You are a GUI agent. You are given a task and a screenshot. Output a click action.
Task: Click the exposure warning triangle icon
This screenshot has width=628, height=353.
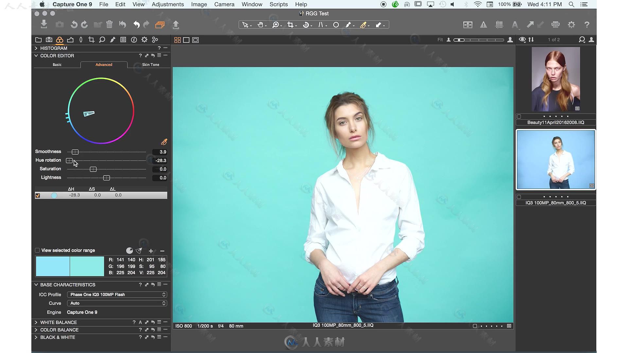483,25
